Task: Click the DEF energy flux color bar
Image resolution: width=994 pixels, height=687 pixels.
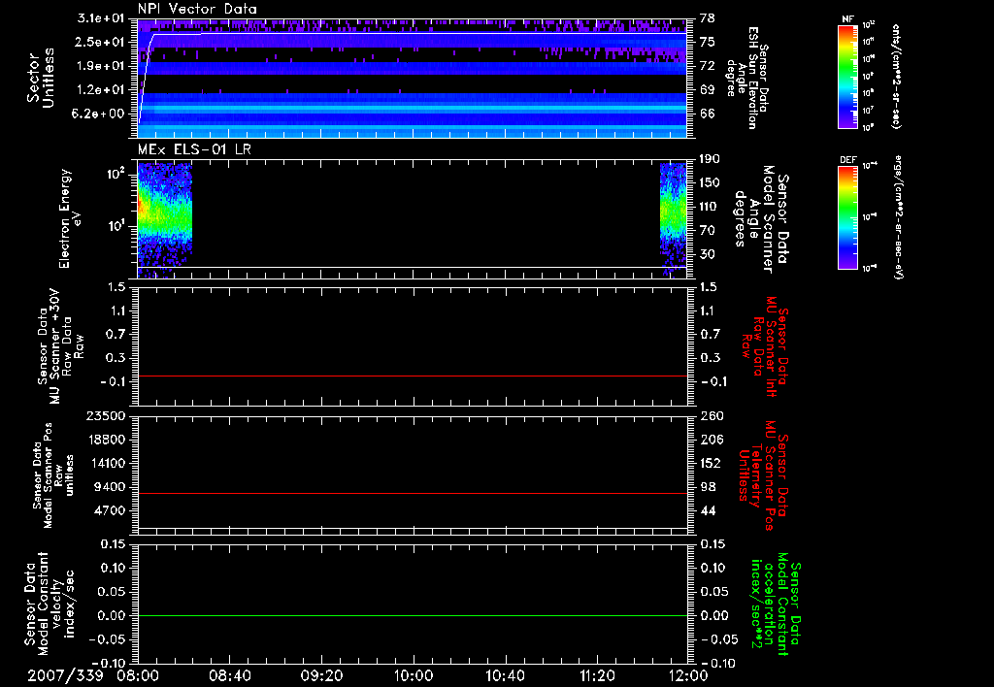Action: [x=847, y=217]
